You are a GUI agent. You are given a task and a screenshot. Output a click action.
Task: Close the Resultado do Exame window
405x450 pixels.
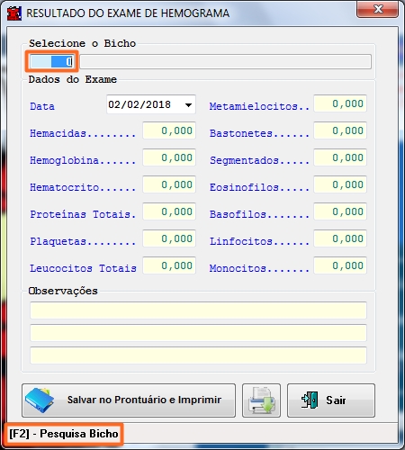378,9
